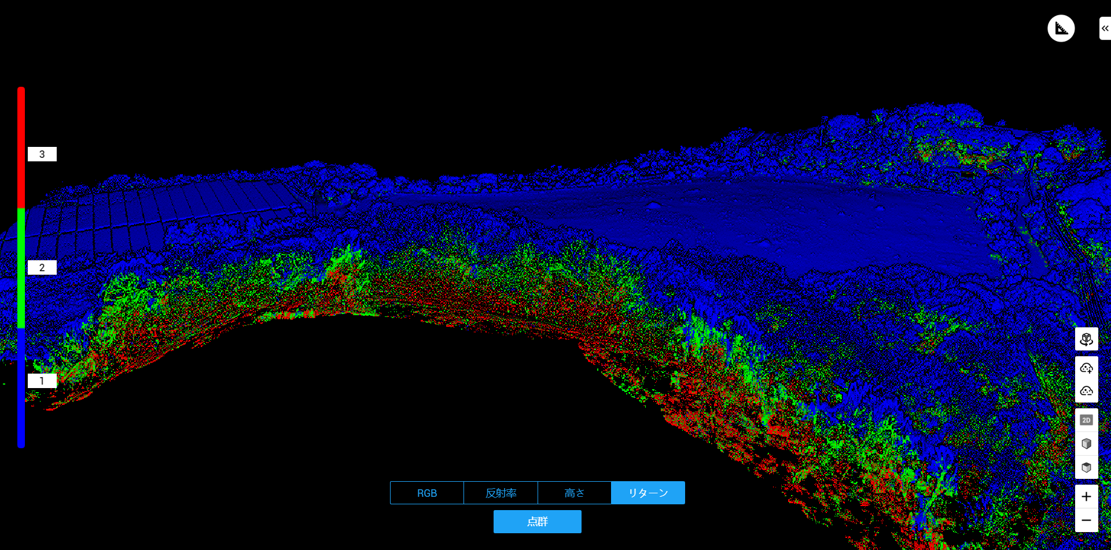
Task: Click the red segment of color bar
Action: point(21,148)
